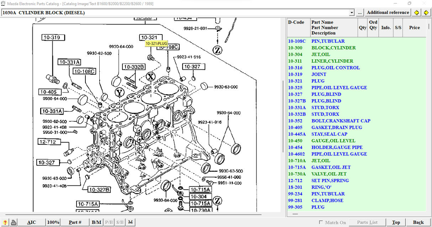432x227 pixels.
Task: Open the Additional reference button
Action: point(388,12)
